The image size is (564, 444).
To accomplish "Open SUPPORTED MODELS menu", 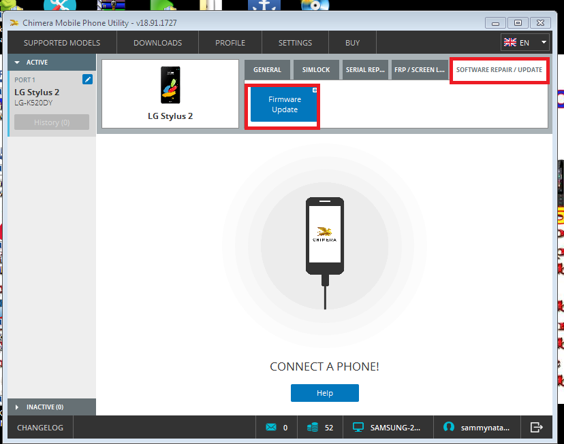I will pos(62,43).
